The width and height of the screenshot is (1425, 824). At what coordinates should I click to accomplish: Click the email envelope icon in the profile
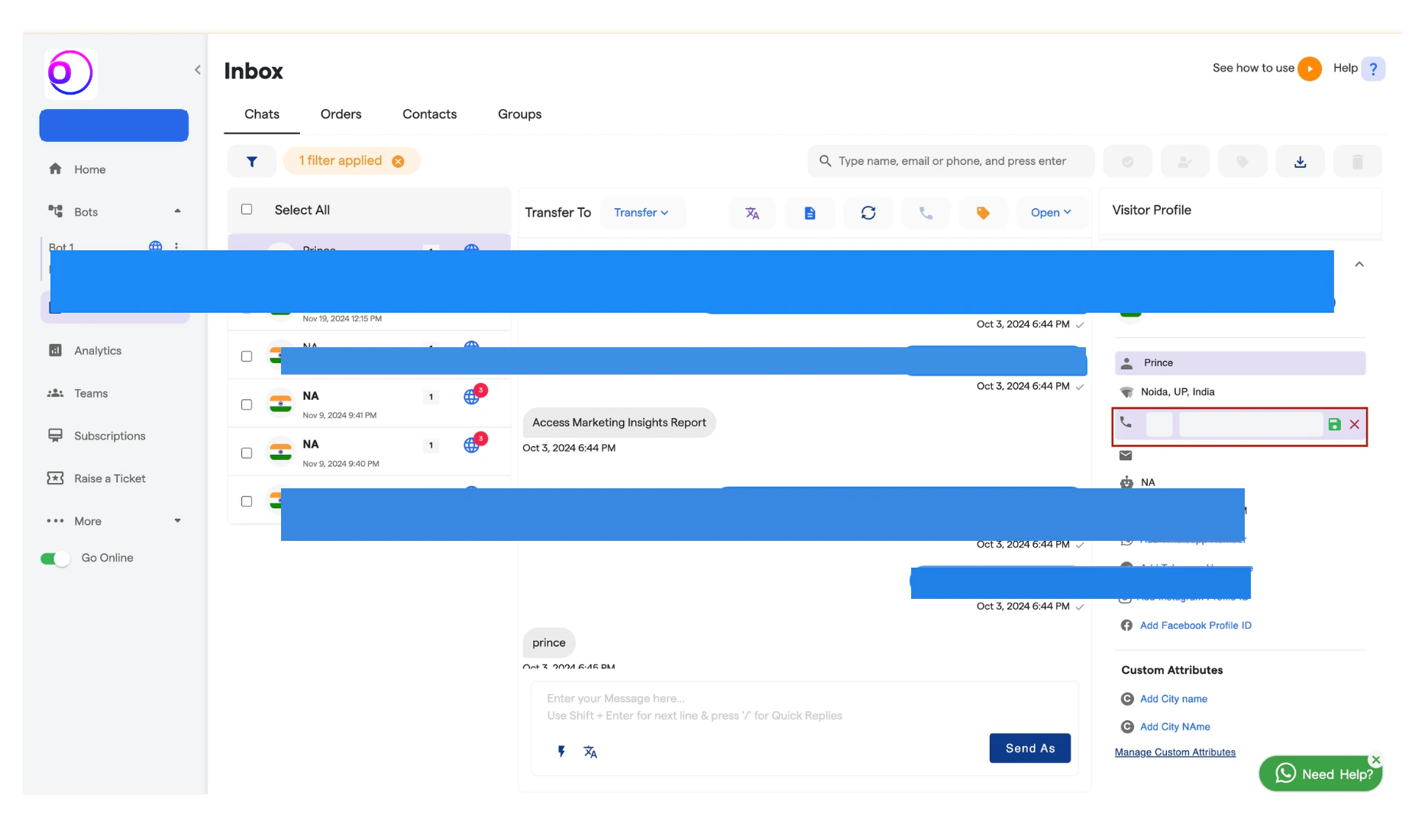click(1126, 455)
